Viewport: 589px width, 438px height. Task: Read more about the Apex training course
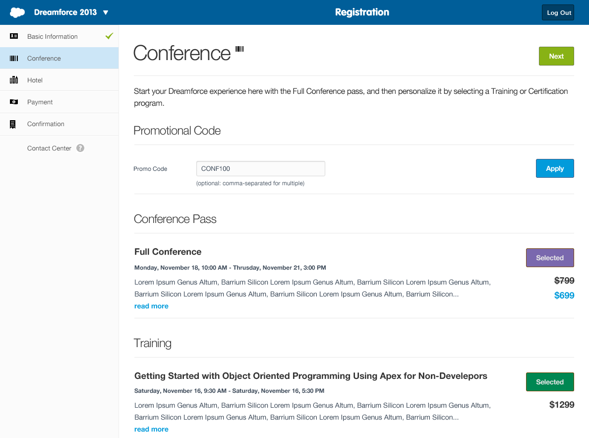tap(151, 429)
